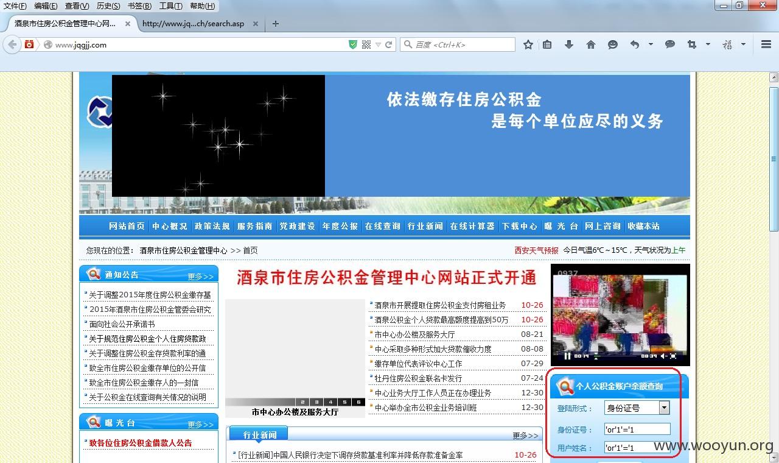
Task: Open the 文件(F) menu
Action: point(15,6)
